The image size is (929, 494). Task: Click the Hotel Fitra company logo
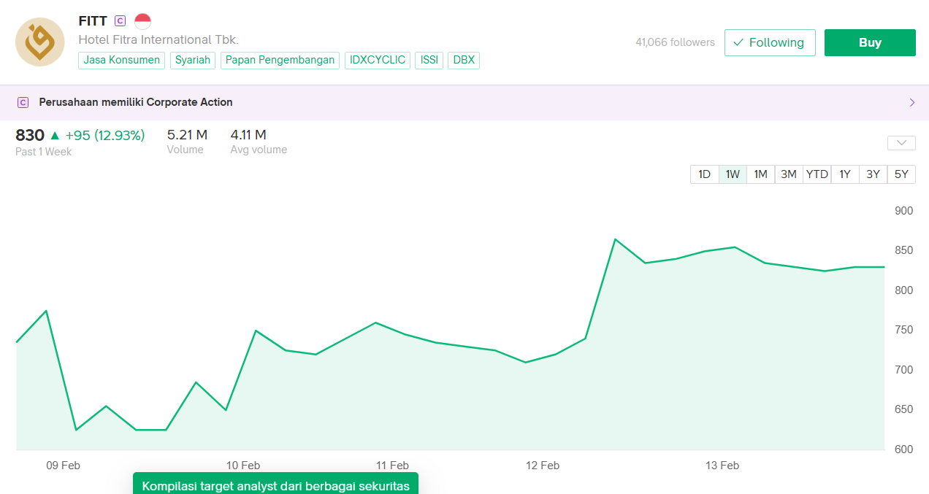tap(40, 42)
